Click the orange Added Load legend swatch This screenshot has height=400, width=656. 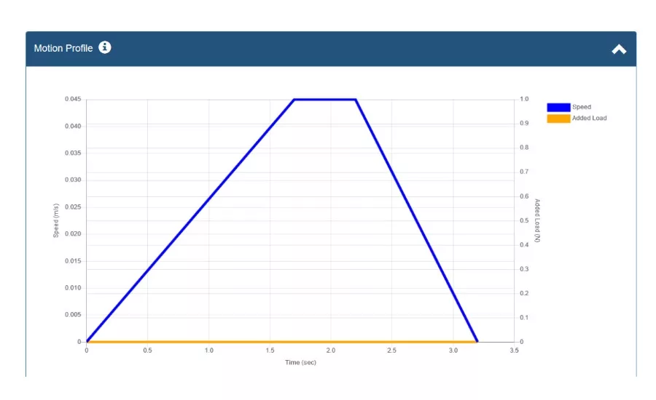tap(558, 118)
